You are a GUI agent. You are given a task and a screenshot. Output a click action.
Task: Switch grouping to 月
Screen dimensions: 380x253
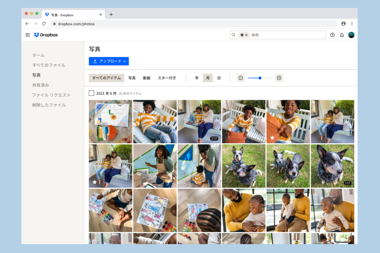tap(208, 78)
